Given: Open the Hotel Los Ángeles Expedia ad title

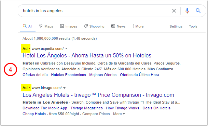Looking at the screenshot, I should pos(87,56).
